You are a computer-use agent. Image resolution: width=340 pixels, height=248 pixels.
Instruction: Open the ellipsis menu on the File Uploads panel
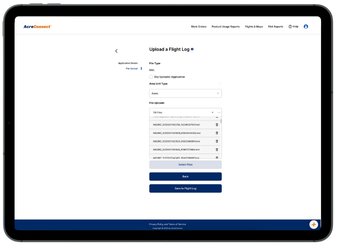pyautogui.click(x=219, y=112)
